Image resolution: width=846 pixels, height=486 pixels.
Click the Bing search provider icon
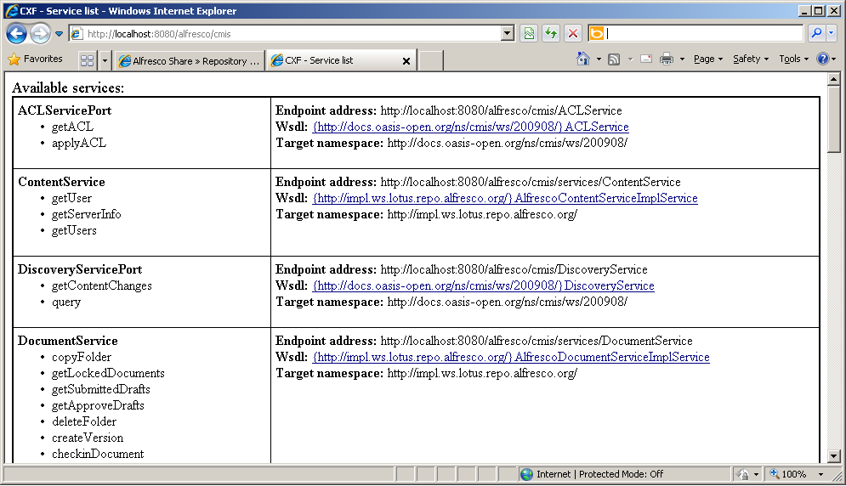click(596, 33)
